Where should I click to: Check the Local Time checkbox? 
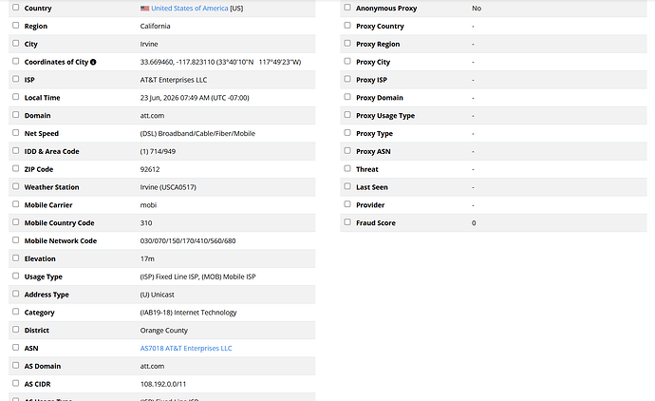click(x=16, y=97)
